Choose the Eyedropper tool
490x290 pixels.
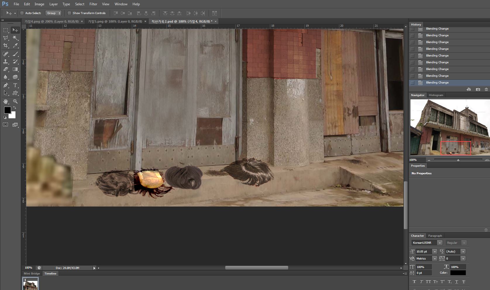point(16,46)
